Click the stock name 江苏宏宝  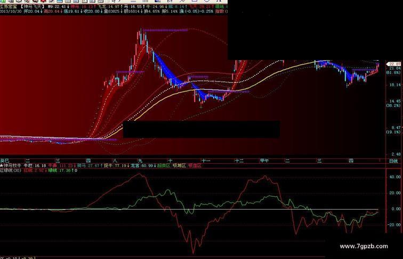(x=9, y=6)
